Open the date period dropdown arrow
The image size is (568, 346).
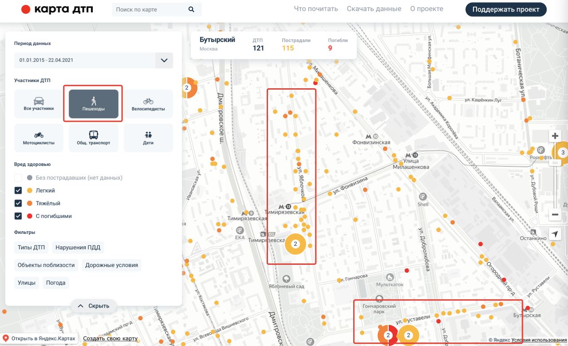(164, 60)
